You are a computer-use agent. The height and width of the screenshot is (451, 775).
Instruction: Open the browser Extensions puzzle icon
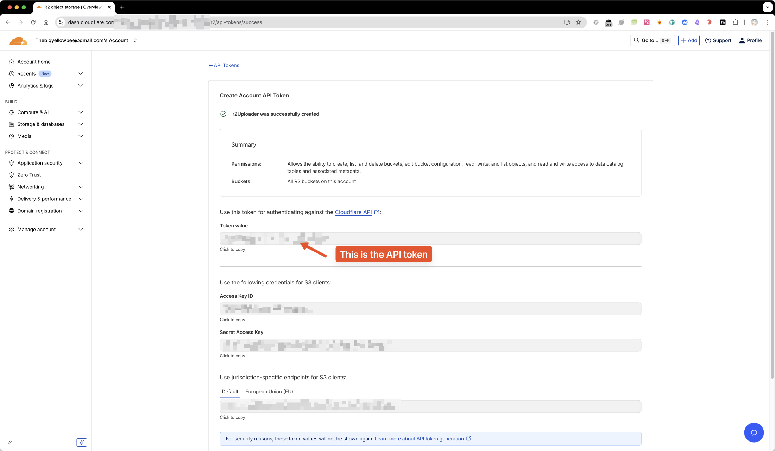click(735, 22)
